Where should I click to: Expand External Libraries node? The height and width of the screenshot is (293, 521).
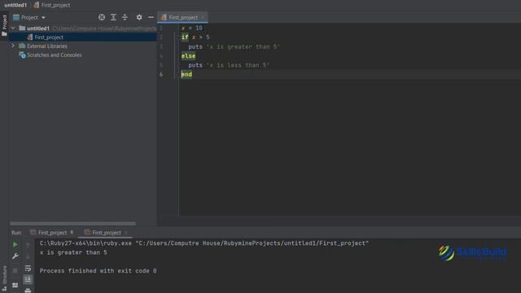[x=13, y=46]
